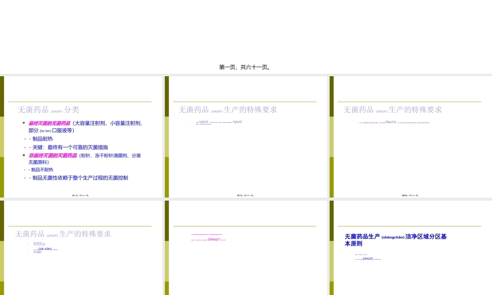This screenshot has height=295, width=492.
Task: Click the line 制品无菌性依赖于整个生产过程的无菌控制
Action: point(79,177)
